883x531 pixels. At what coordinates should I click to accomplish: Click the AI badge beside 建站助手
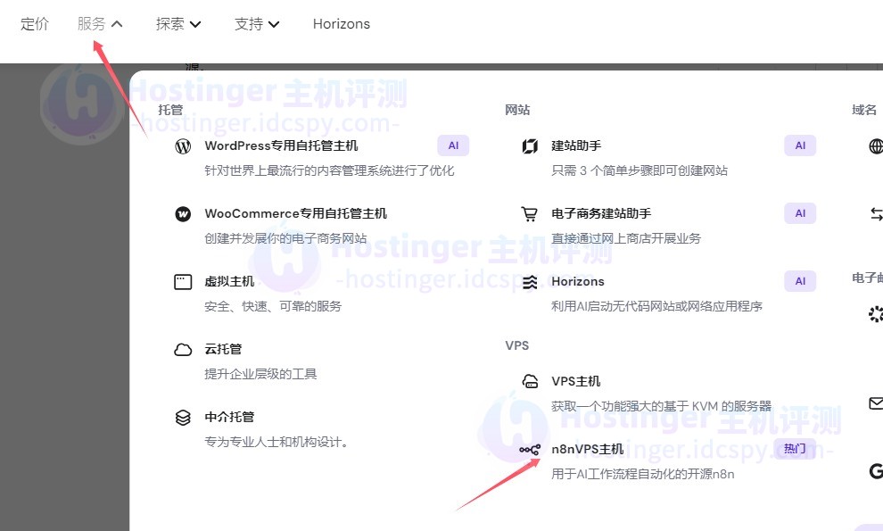point(799,145)
